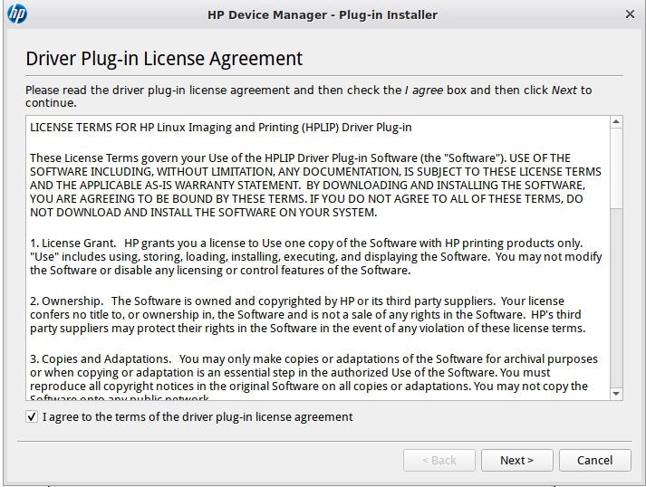The height and width of the screenshot is (487, 646).
Task: Click the HP logo in title bar
Action: tap(16, 14)
